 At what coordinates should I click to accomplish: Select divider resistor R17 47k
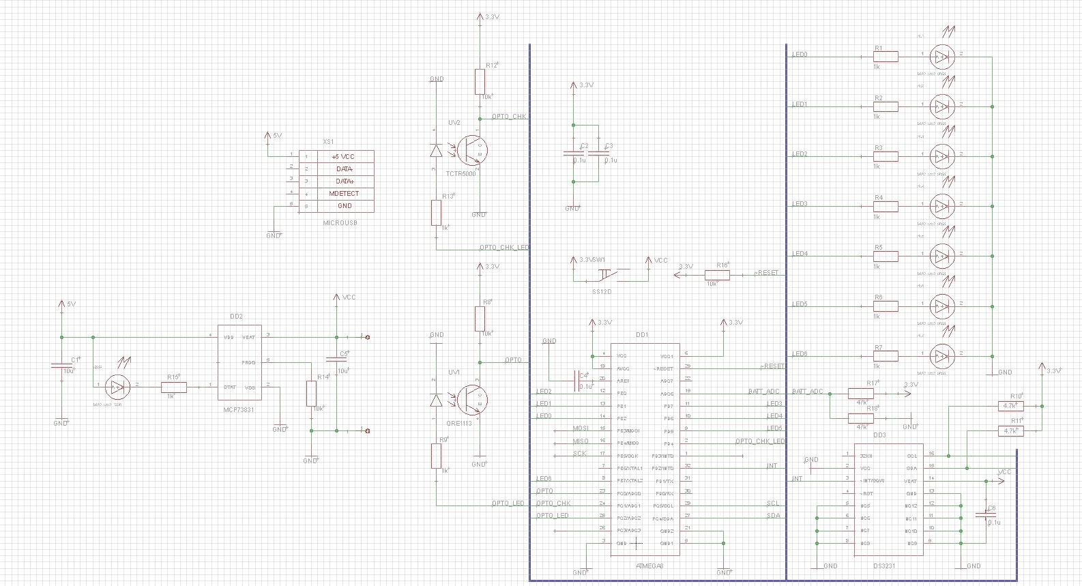tap(861, 393)
